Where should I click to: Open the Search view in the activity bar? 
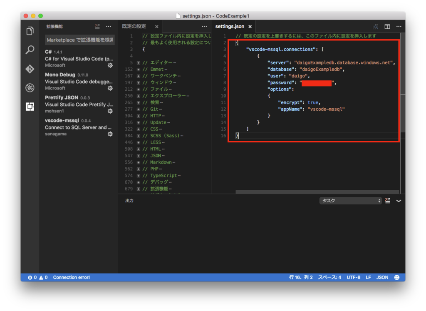pos(30,50)
